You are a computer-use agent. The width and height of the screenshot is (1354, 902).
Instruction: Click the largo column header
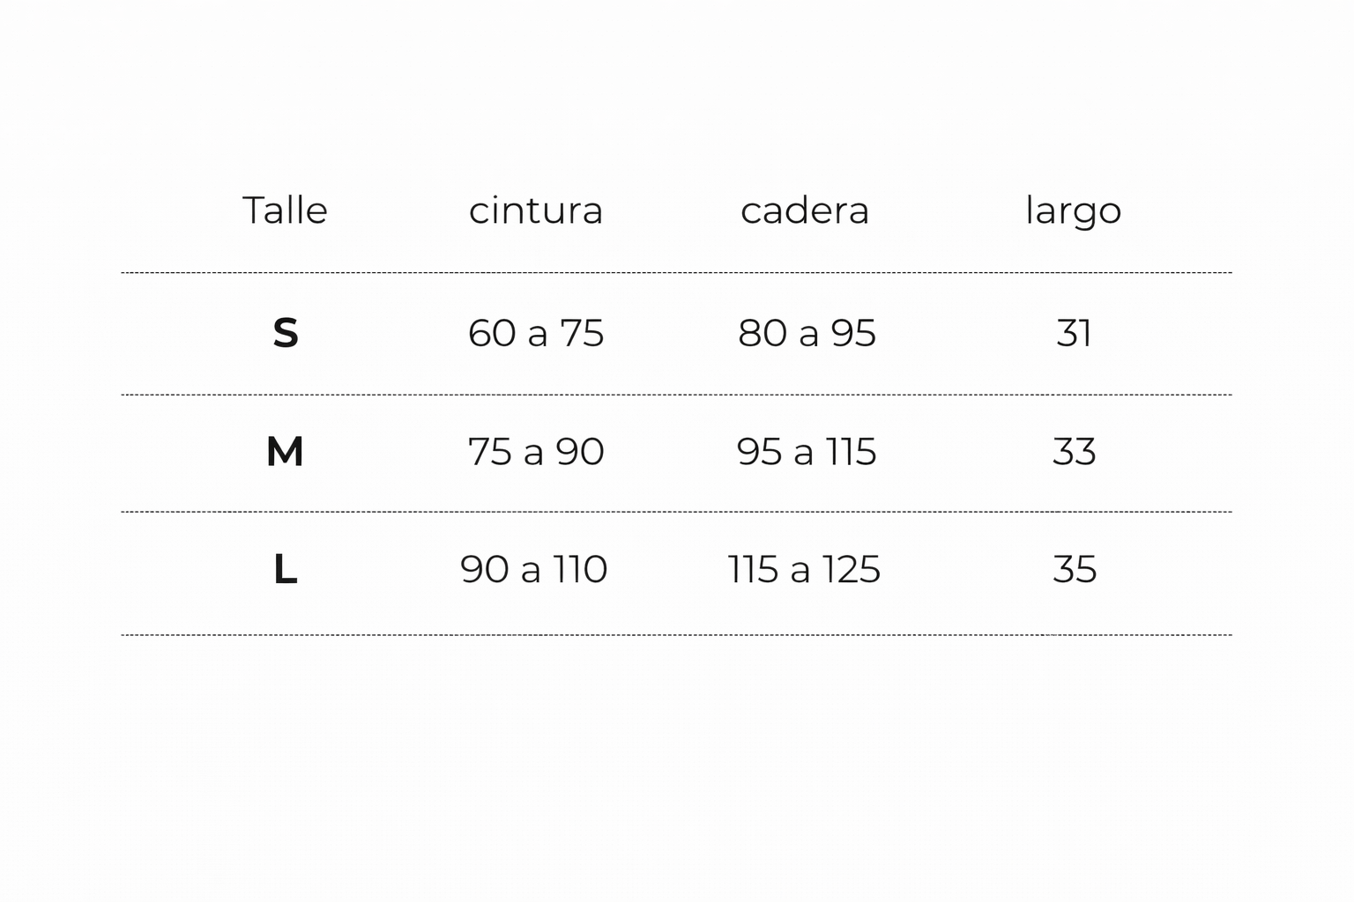[1073, 211]
